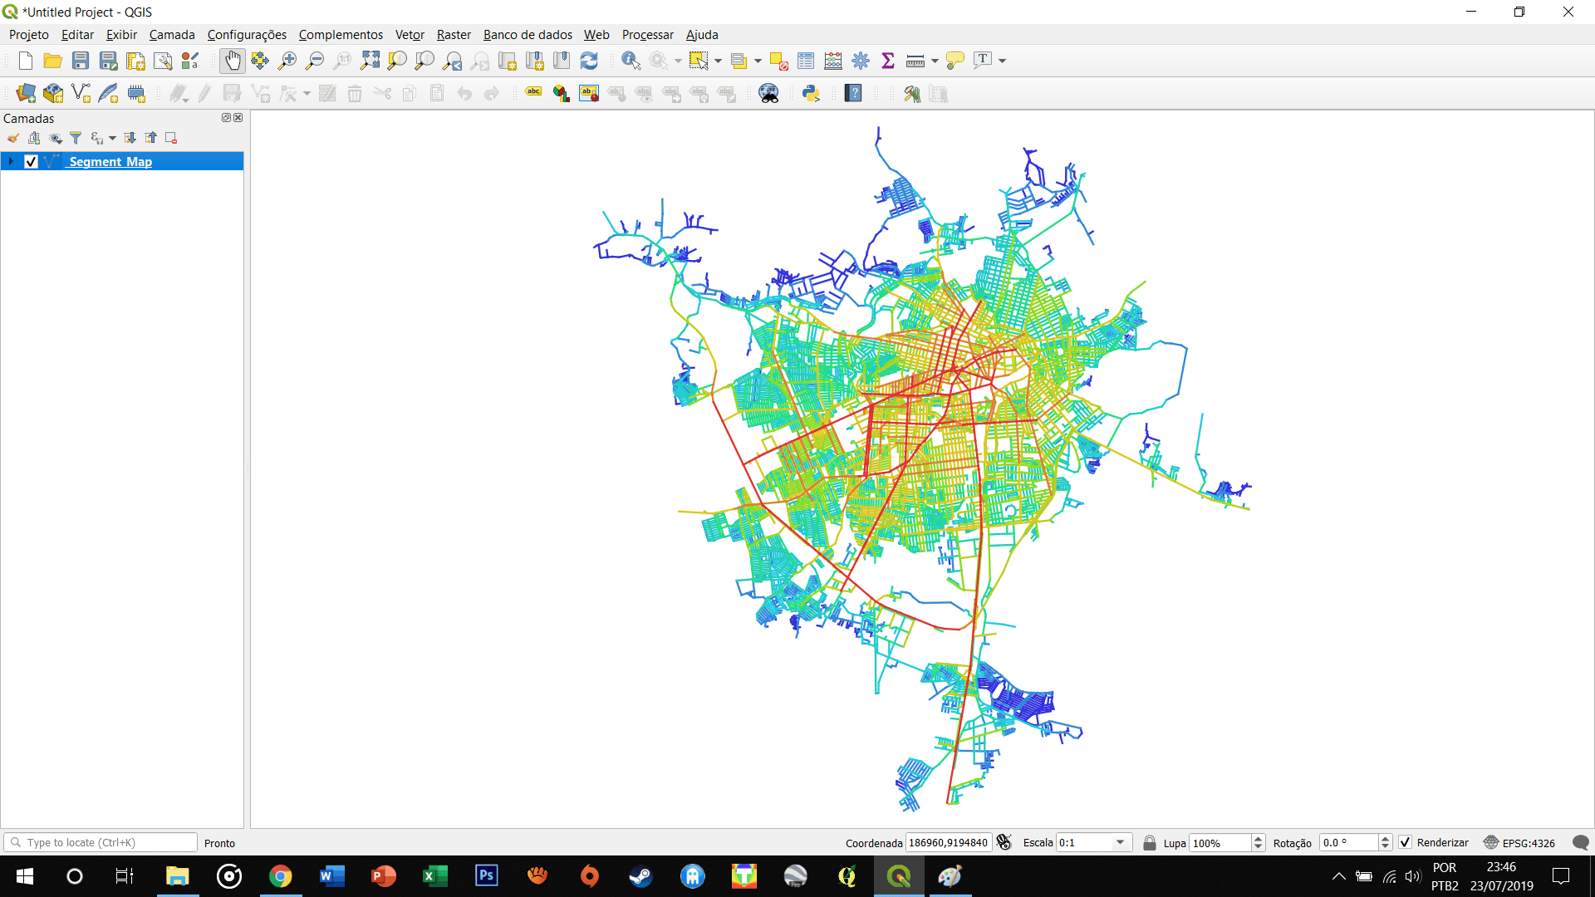Click the Lupa lock padlock
Image resolution: width=1595 pixels, height=897 pixels.
click(1150, 842)
